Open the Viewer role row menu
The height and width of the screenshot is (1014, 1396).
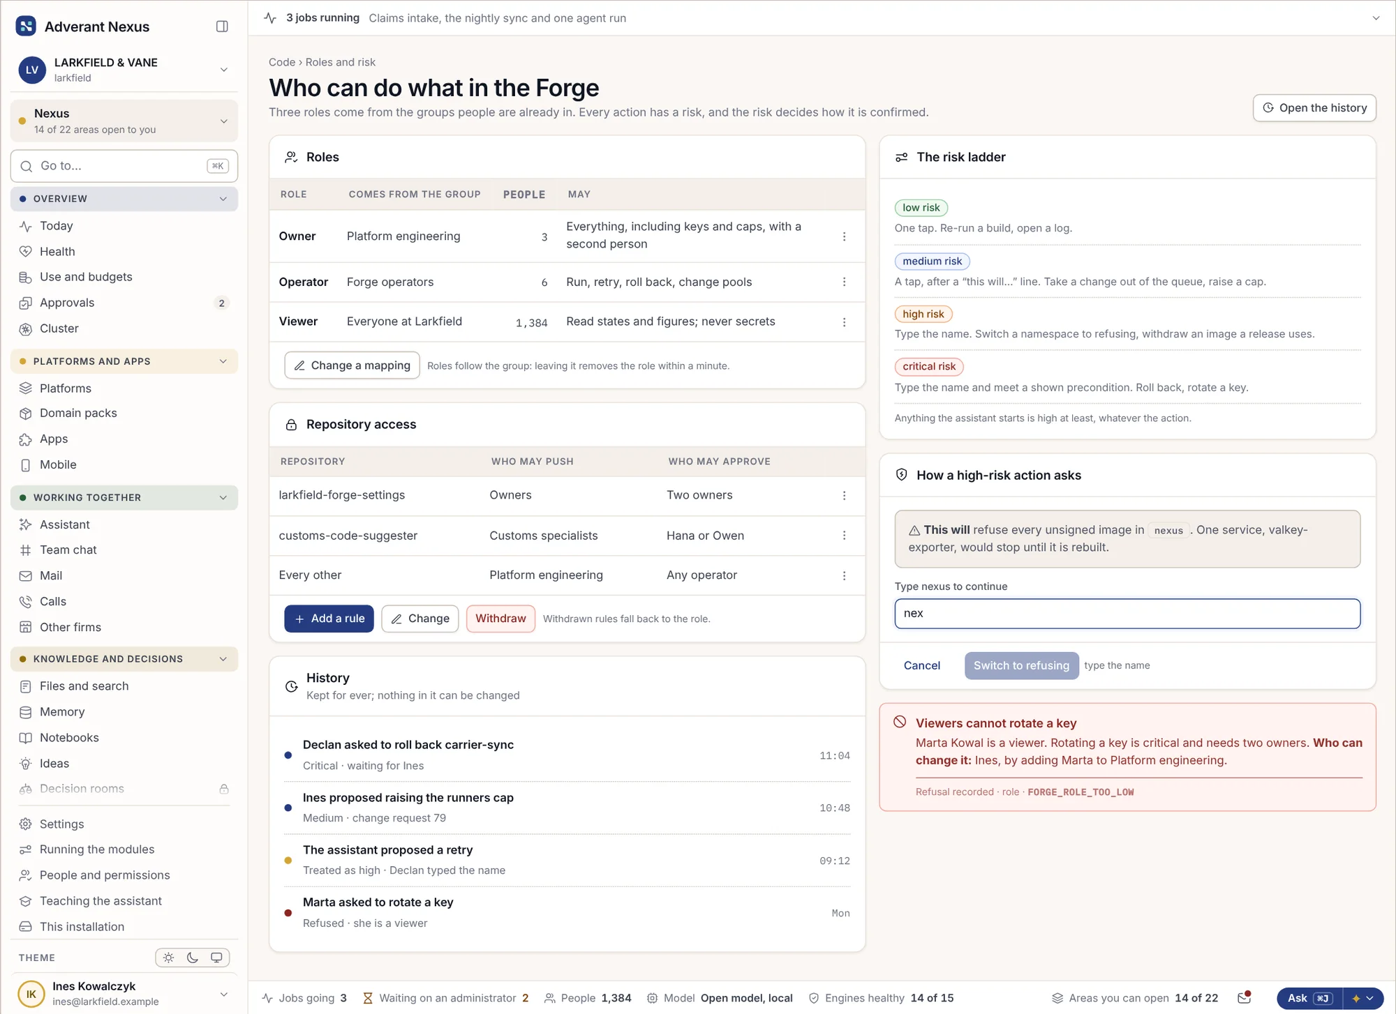(844, 322)
